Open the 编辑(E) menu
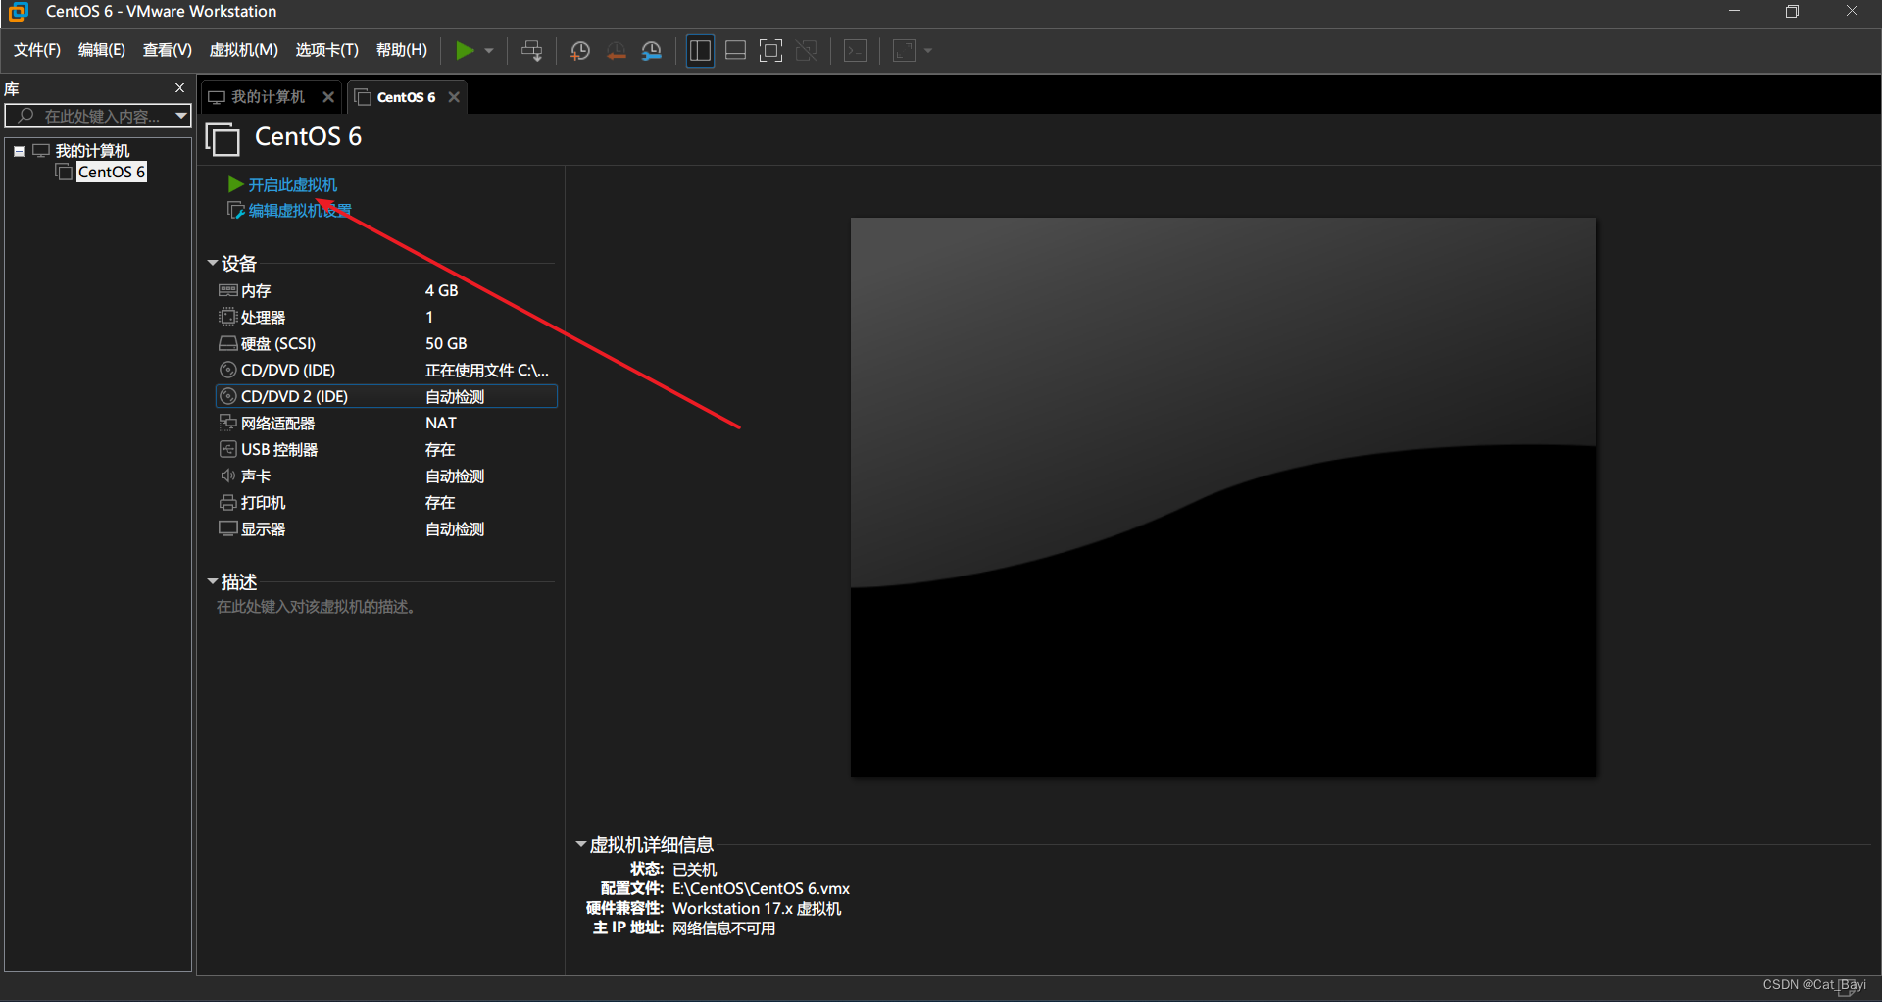1882x1002 pixels. pyautogui.click(x=102, y=50)
